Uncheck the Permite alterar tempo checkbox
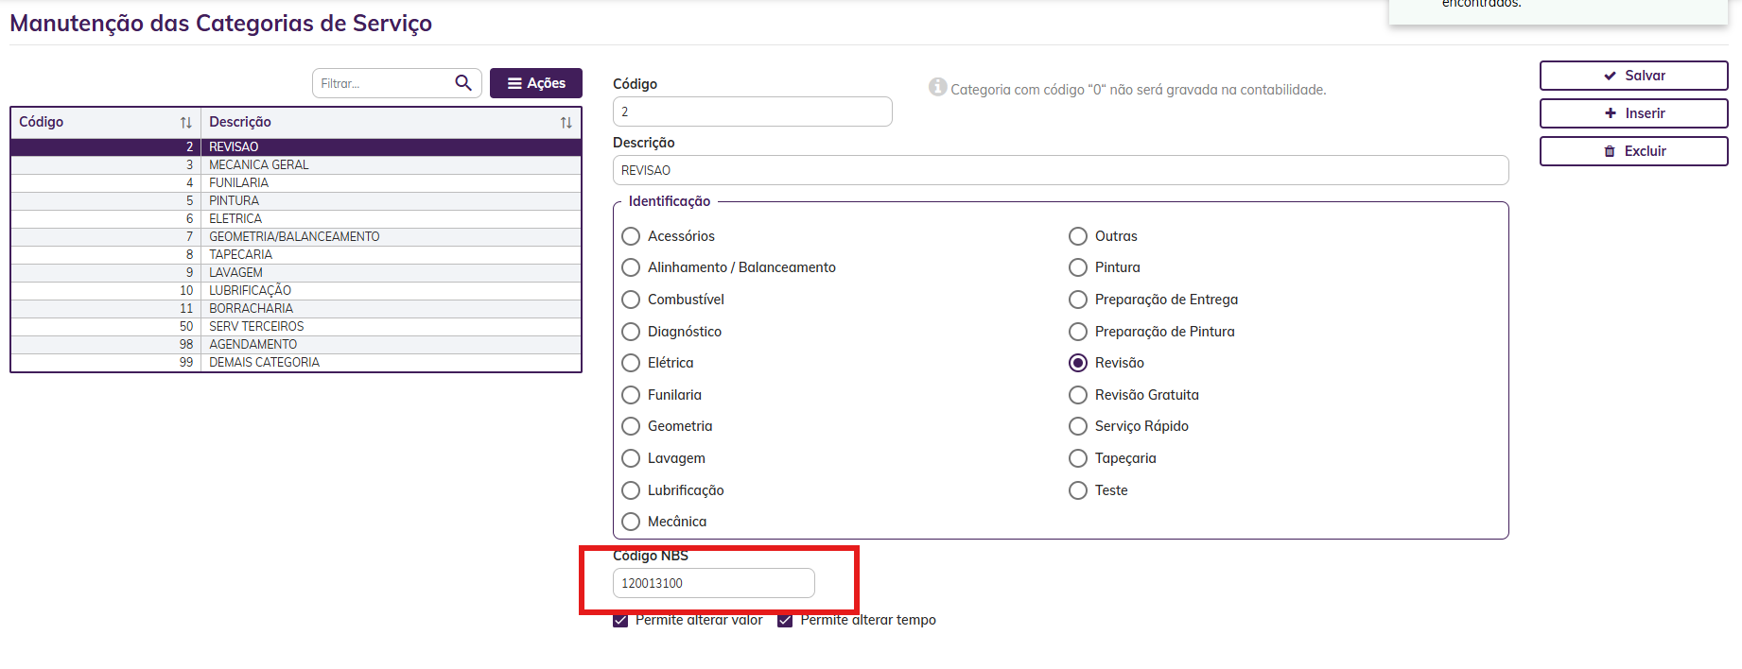 (x=785, y=621)
